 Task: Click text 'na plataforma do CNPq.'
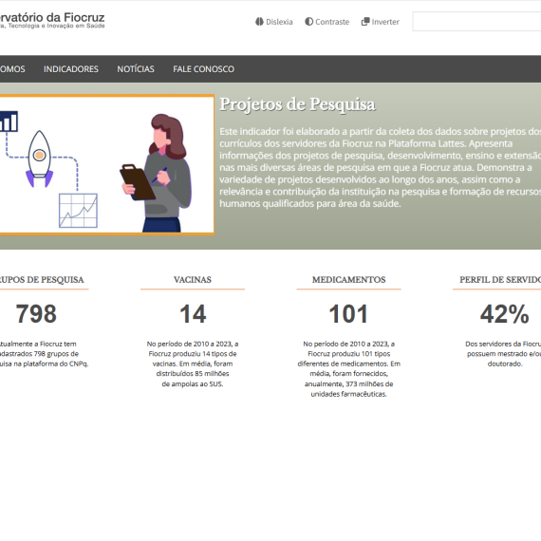(50, 364)
